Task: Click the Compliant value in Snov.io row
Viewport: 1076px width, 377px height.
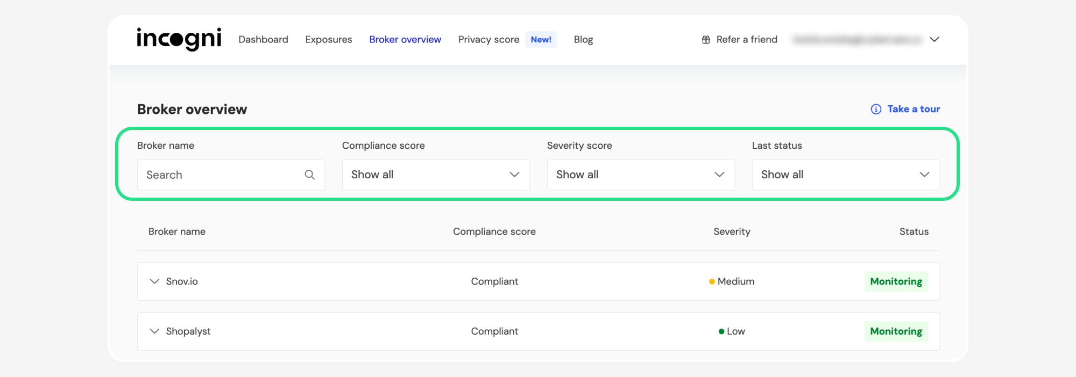Action: click(x=494, y=281)
